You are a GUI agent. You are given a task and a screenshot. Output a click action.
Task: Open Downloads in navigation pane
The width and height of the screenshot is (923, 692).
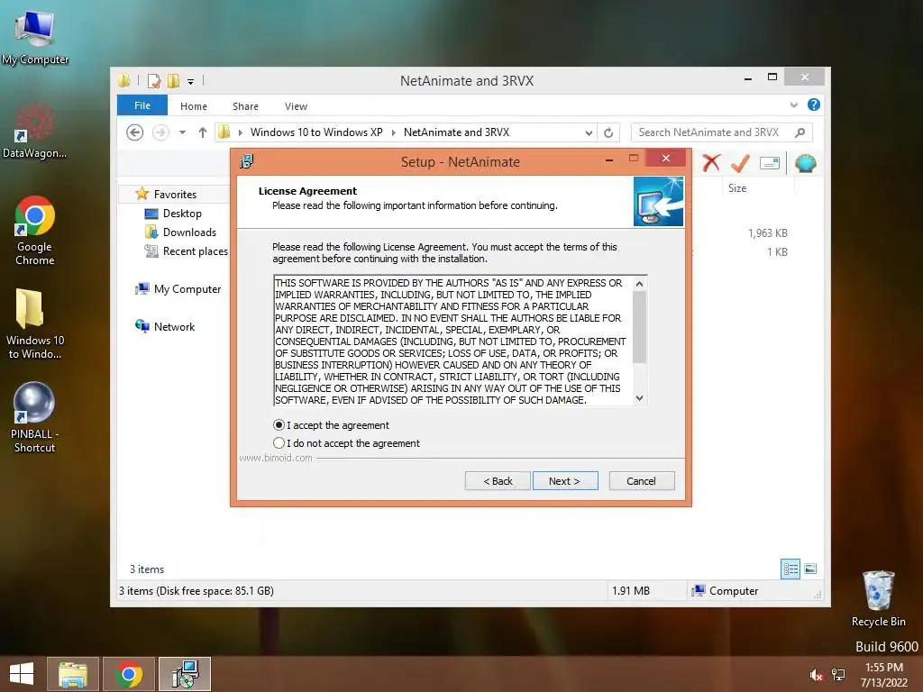[189, 232]
